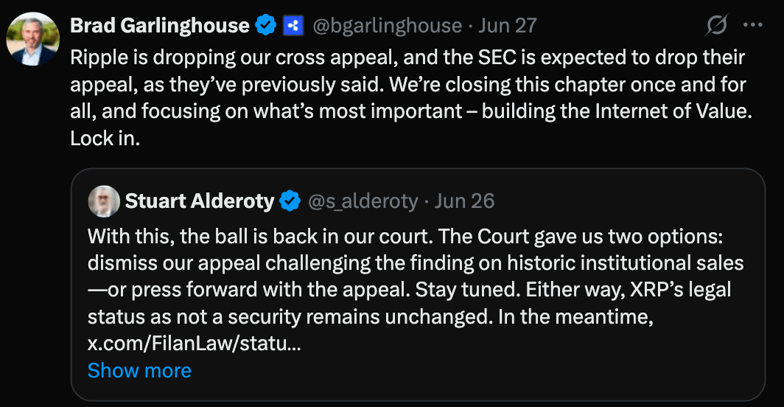Open the @s_alderoty handle link
The width and height of the screenshot is (784, 407).
tap(363, 201)
